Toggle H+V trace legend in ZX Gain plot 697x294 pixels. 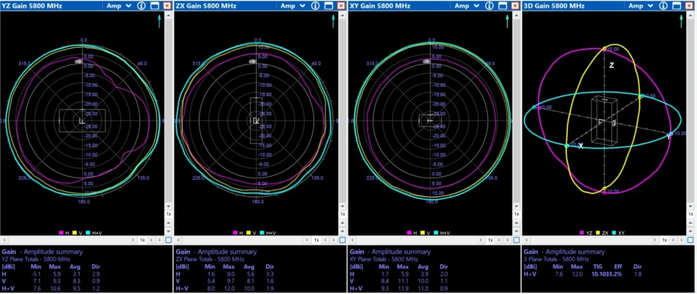point(268,233)
